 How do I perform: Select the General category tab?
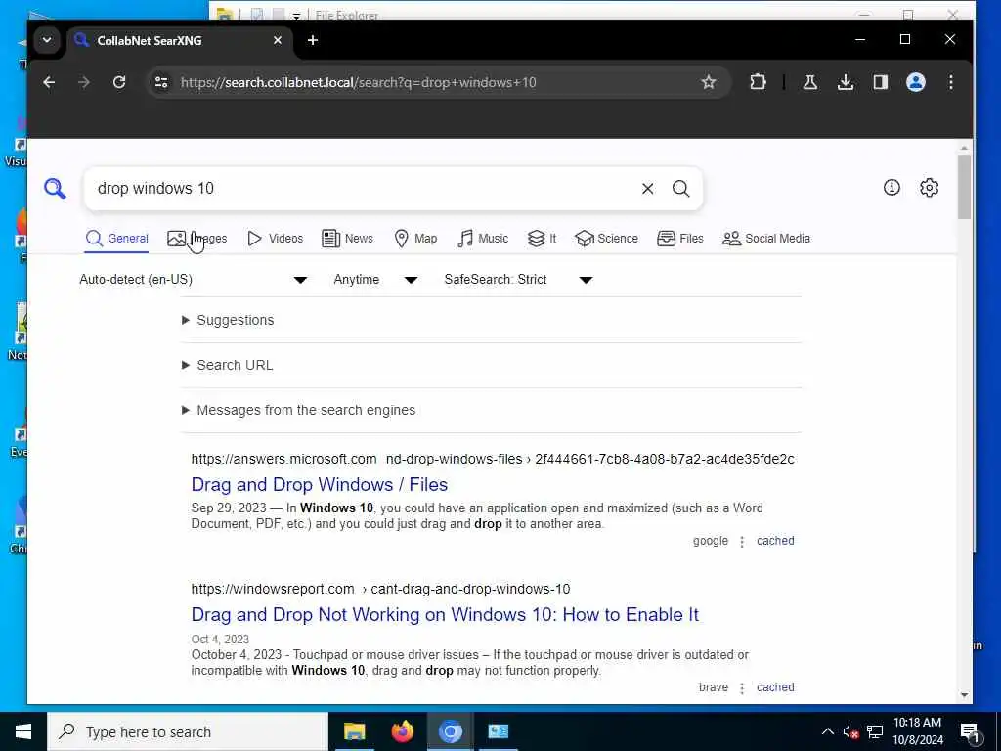click(x=117, y=239)
